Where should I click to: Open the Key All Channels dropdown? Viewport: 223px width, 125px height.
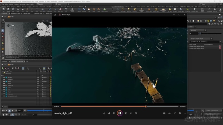[213, 114]
